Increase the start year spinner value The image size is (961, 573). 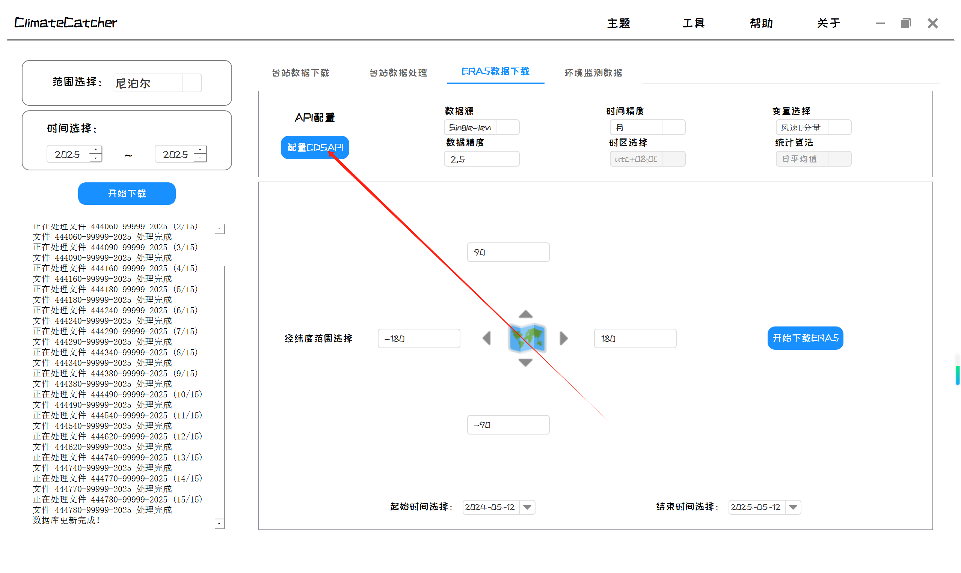point(95,150)
